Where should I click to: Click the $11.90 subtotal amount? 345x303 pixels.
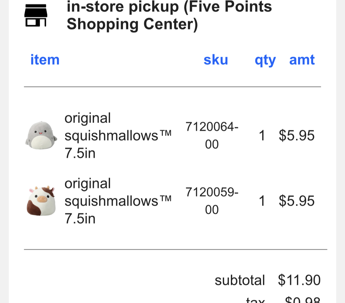coord(299,280)
